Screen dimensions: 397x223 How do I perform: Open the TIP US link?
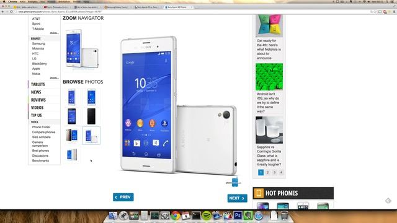tap(36, 115)
